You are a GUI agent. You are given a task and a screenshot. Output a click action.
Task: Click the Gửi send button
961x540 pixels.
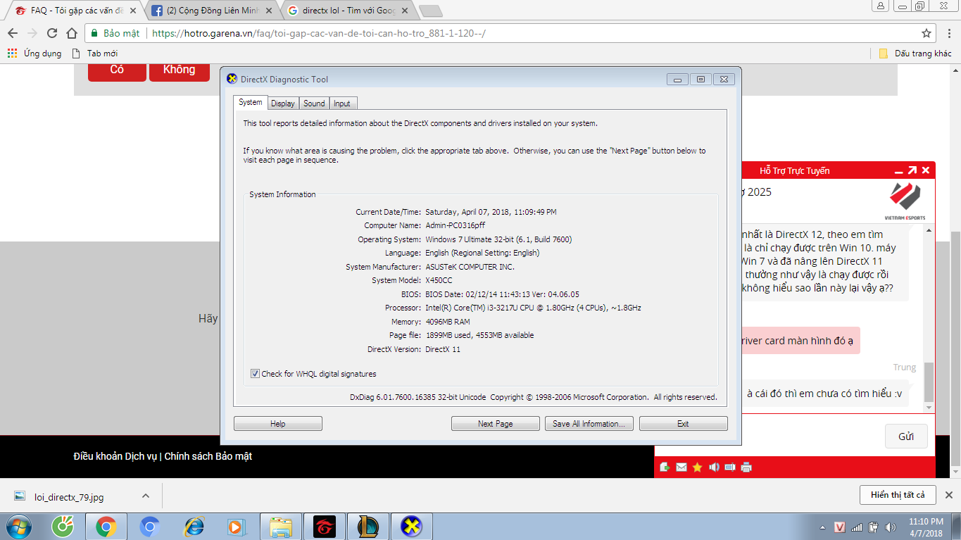(905, 437)
